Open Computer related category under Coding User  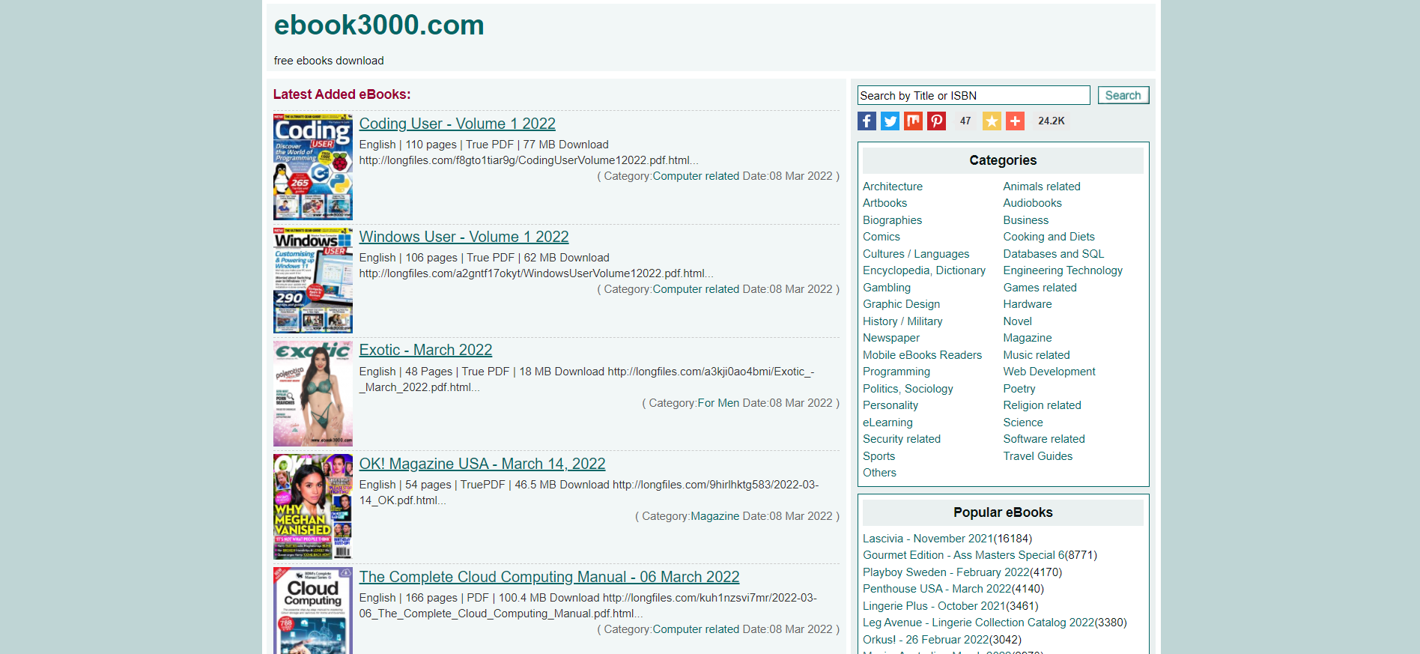click(696, 176)
